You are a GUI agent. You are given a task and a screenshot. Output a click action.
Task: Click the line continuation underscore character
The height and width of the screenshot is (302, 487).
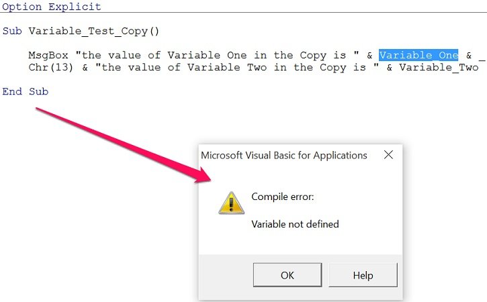pos(482,58)
